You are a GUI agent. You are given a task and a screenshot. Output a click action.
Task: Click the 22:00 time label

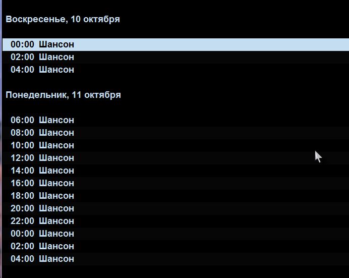point(22,221)
